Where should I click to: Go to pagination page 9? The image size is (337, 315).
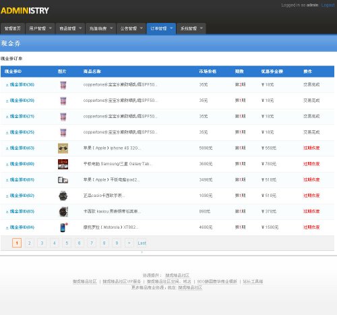coord(117,243)
